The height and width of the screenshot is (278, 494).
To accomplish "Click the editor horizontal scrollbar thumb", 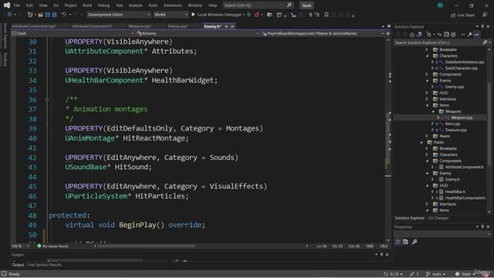I will click(x=147, y=246).
